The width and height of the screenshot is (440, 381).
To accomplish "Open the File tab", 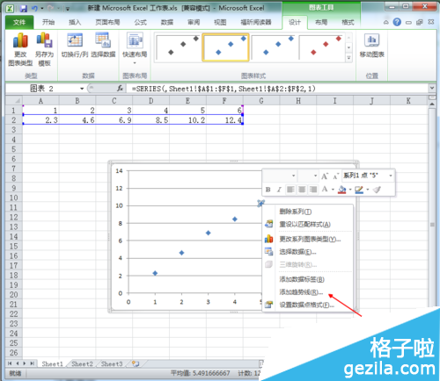I will [x=19, y=22].
